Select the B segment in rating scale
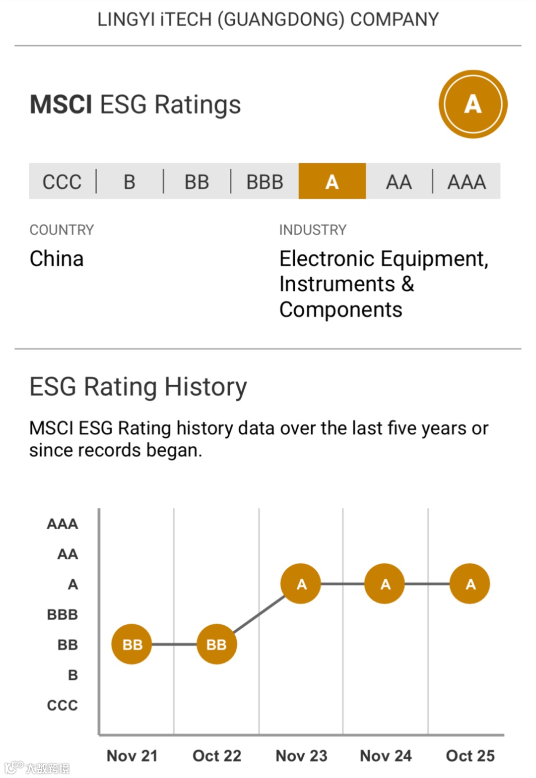Viewport: 536px width, 778px height. pos(130,181)
